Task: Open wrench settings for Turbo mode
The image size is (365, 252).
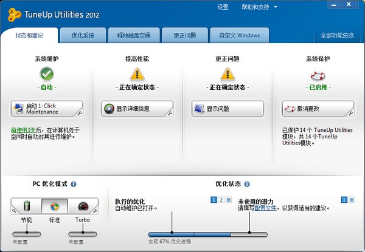Action: click(95, 211)
